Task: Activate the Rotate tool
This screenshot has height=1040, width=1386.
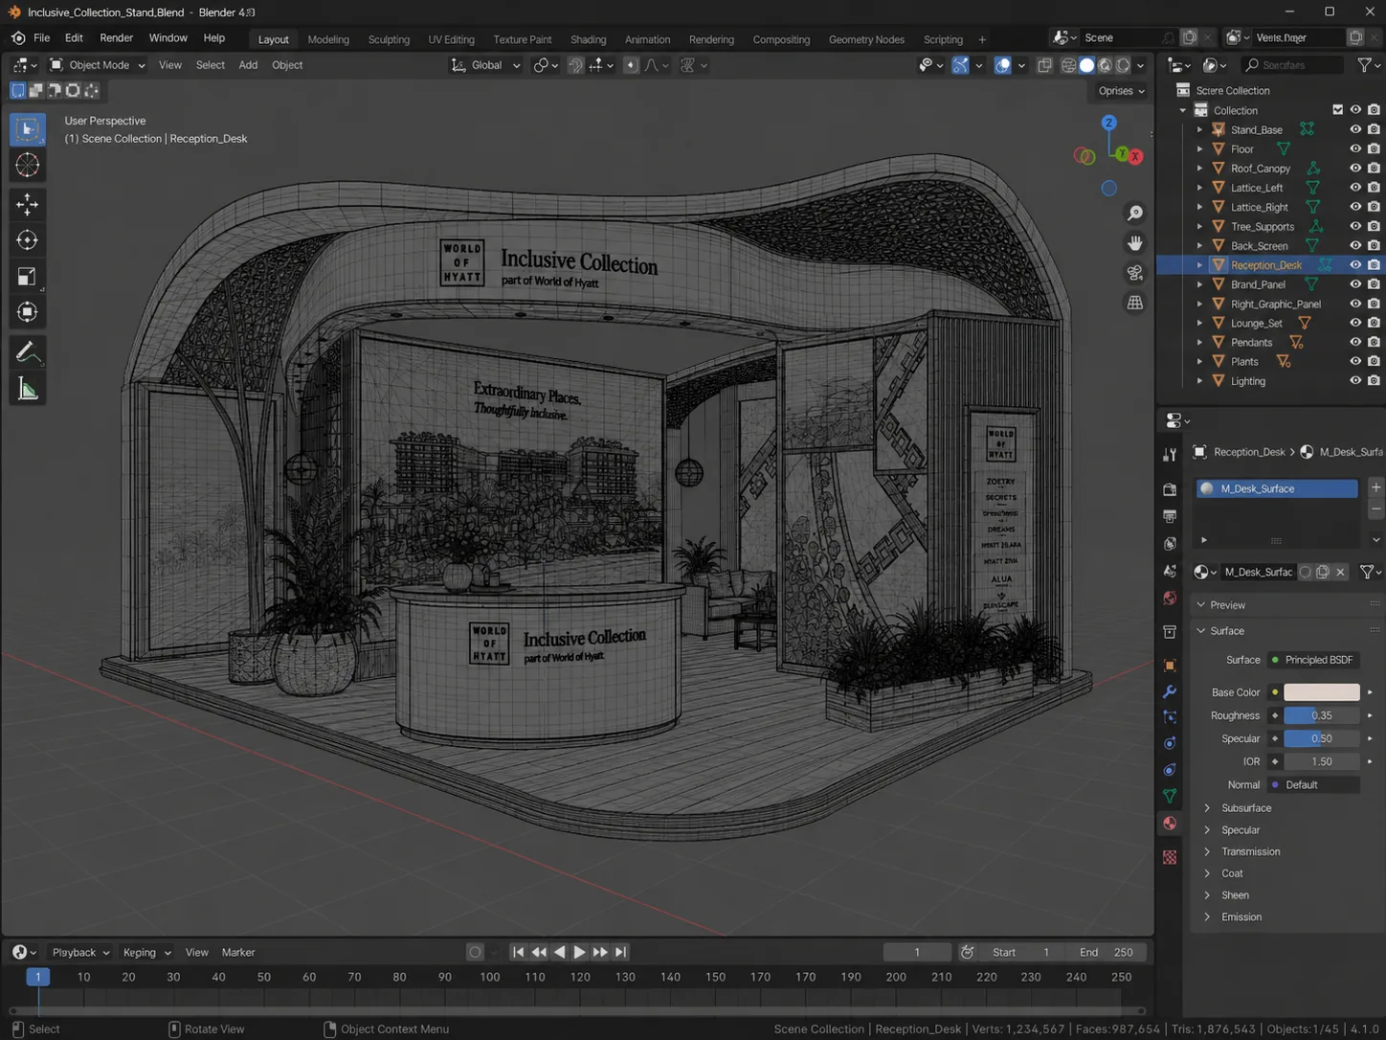Action: [28, 240]
